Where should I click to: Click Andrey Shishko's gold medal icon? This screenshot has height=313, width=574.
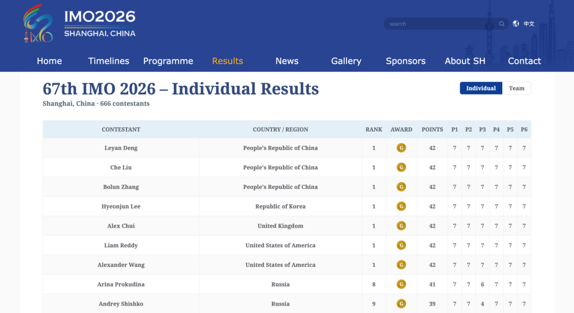point(401,303)
